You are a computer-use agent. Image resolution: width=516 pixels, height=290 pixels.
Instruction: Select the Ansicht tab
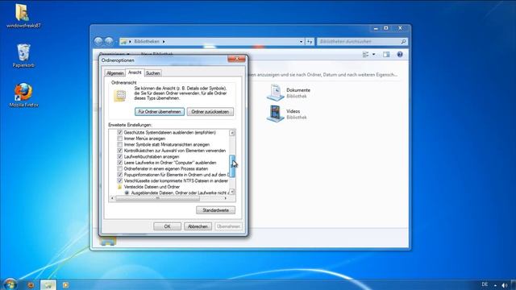pyautogui.click(x=135, y=72)
